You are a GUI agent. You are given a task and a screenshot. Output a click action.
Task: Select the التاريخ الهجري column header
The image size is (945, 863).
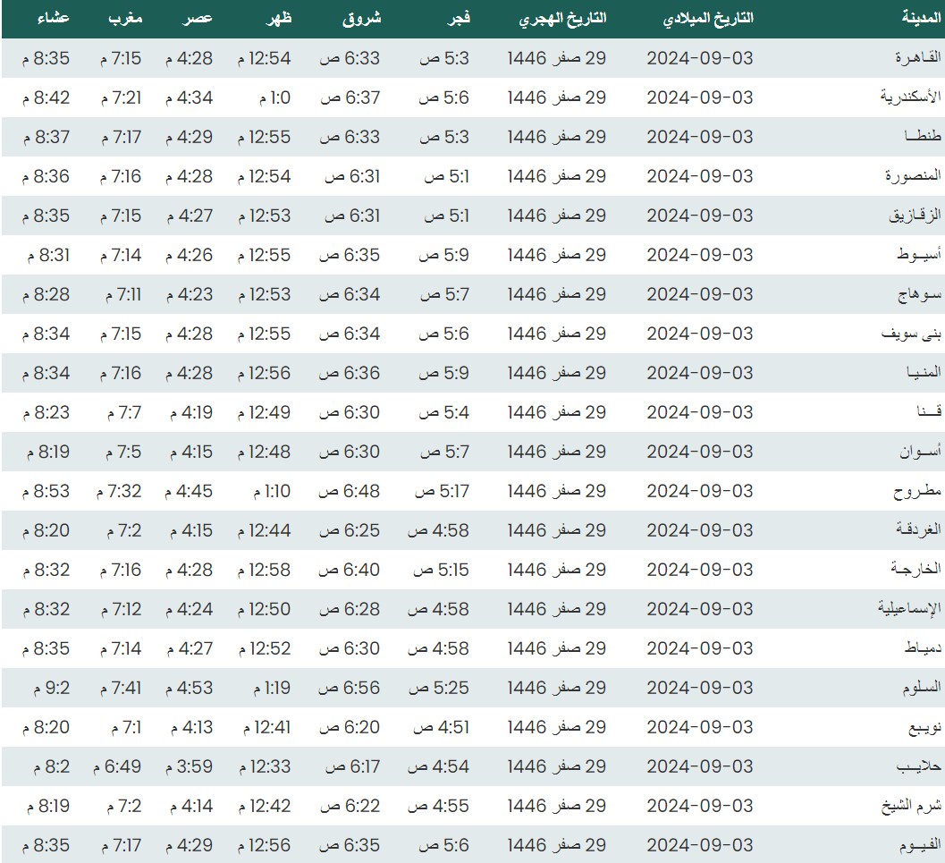click(561, 19)
